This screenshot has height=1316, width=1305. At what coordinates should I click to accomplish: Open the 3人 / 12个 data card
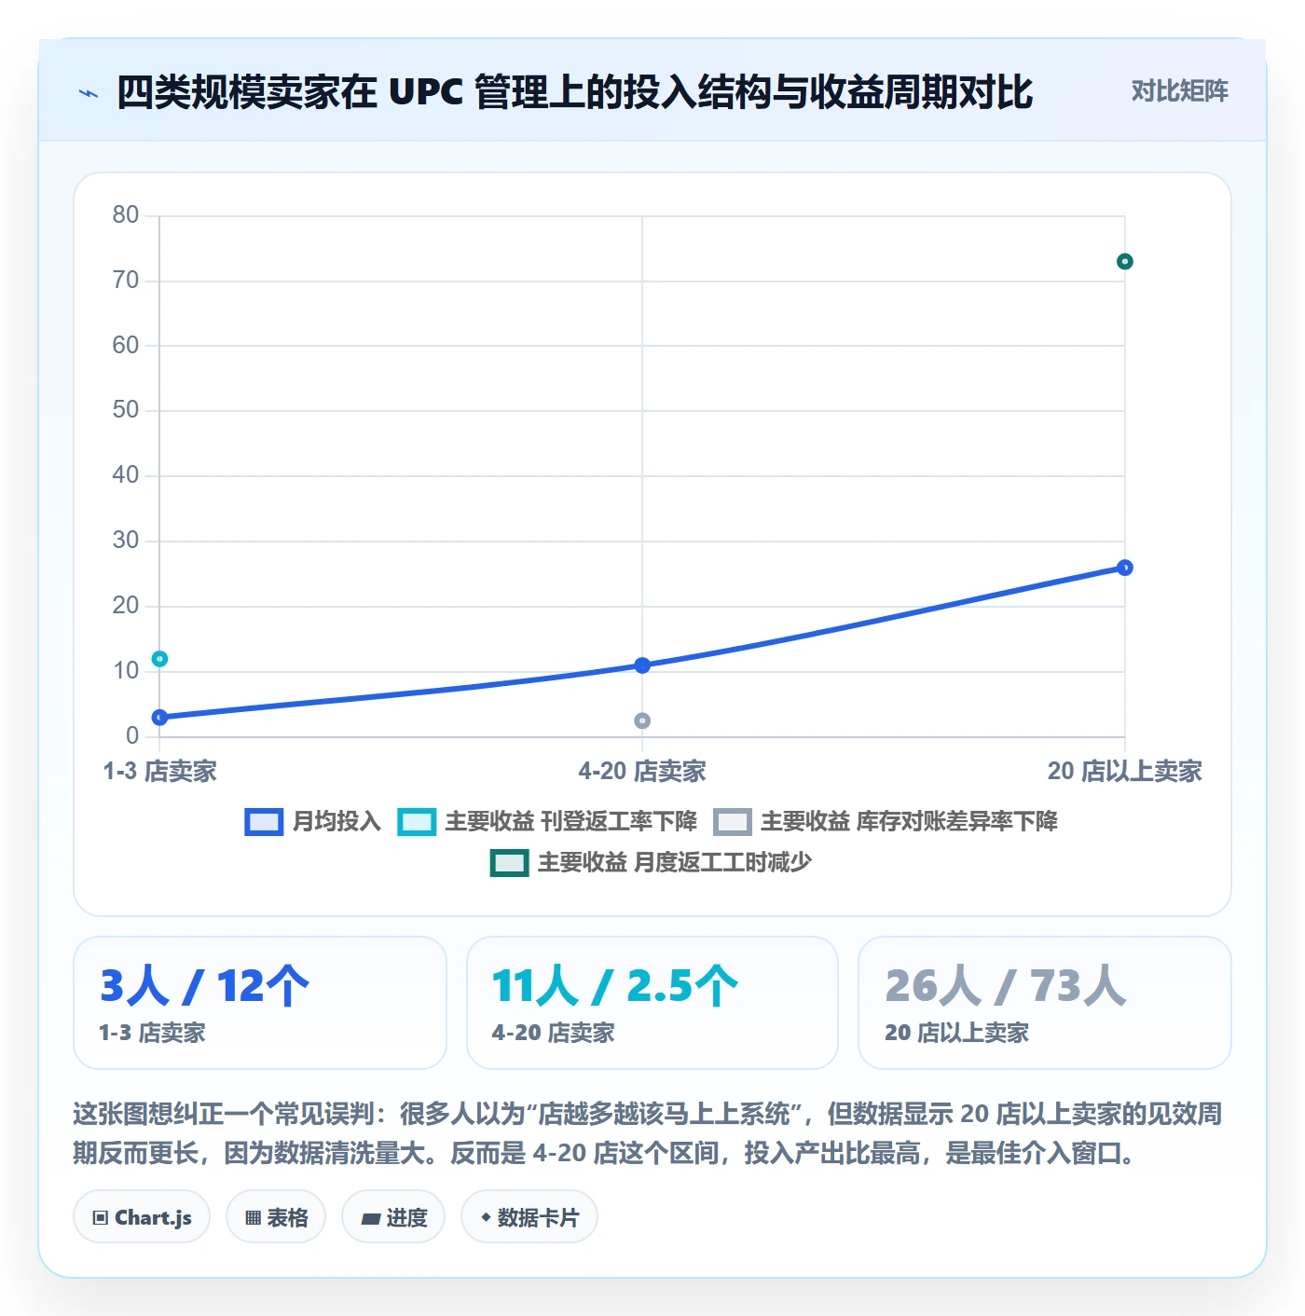260,1003
